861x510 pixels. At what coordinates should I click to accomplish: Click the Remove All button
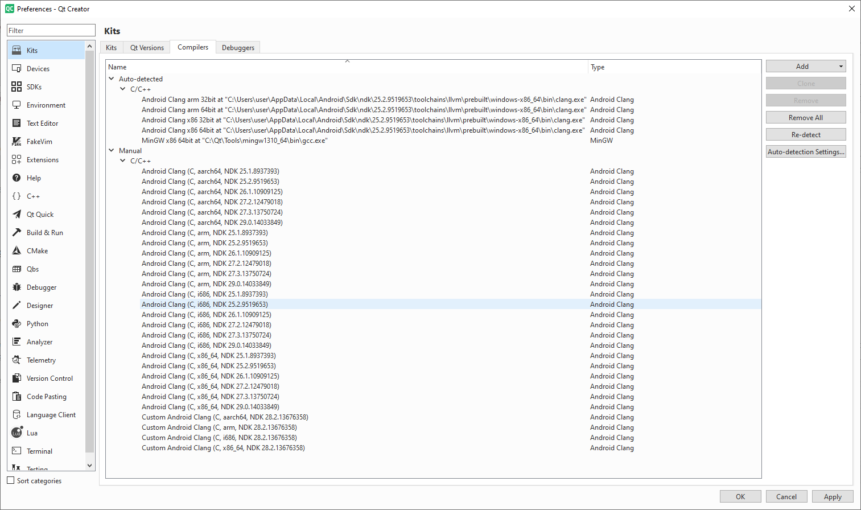point(806,117)
